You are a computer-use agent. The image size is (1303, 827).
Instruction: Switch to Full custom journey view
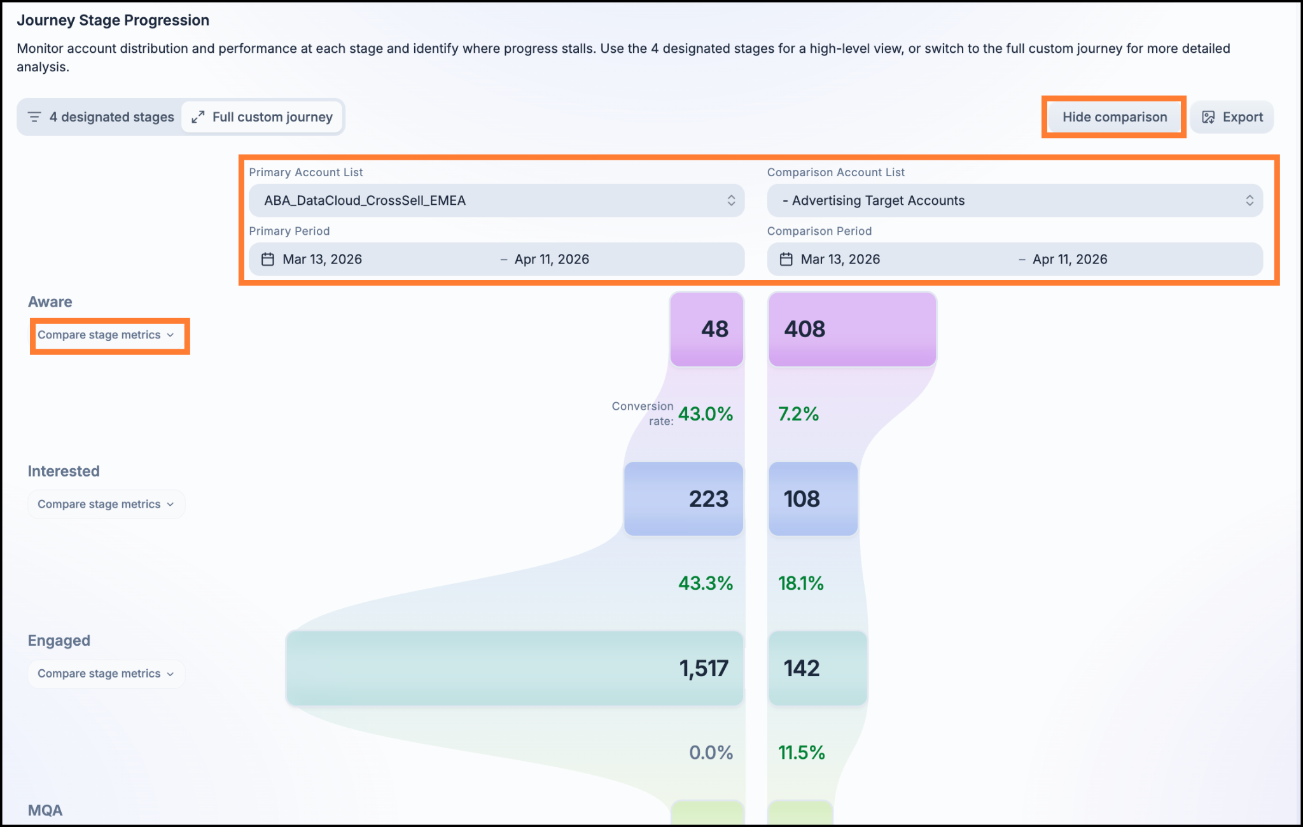[262, 117]
